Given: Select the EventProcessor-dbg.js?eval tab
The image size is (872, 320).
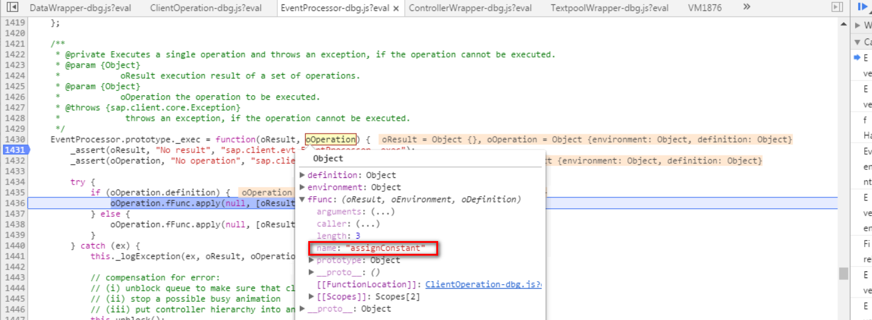Looking at the screenshot, I should point(334,8).
